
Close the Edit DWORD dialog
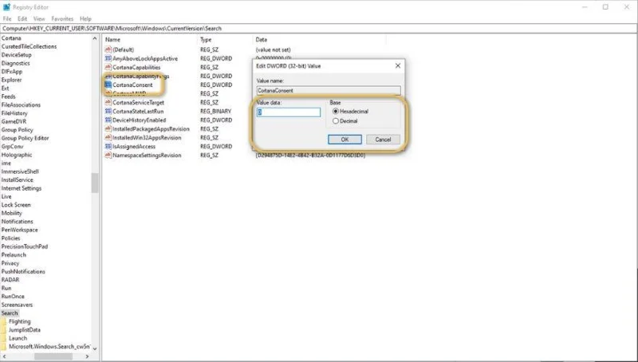tap(398, 65)
